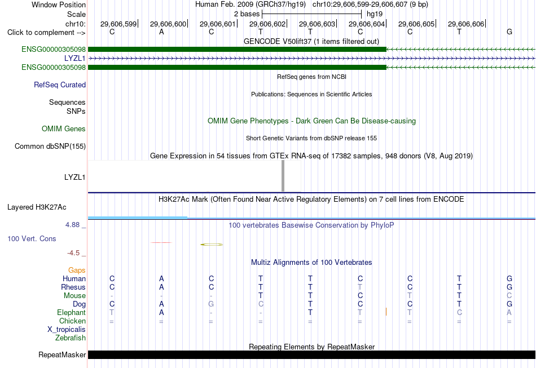Select the Rhesus alignment row label
Viewport: 536px width, 368px height.
[73, 287]
